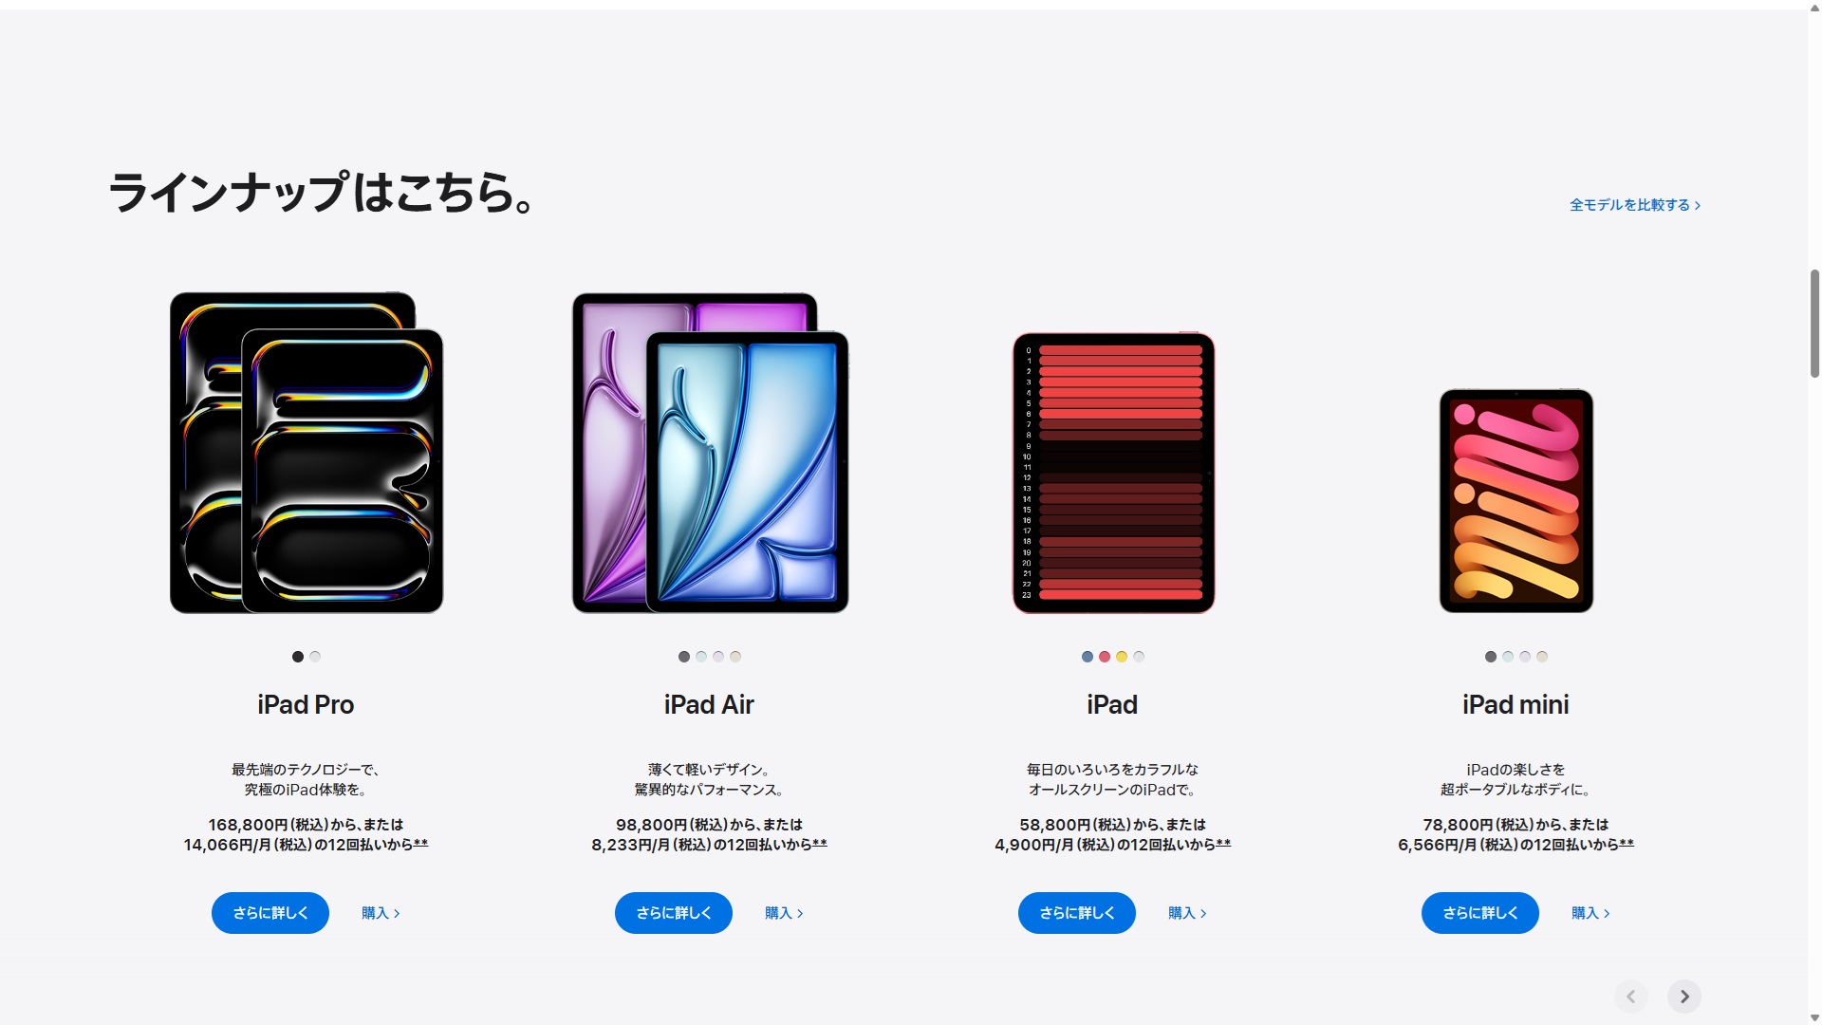Viewport: 1822px width, 1025px height.
Task: Select the space black iPad Pro color dot
Action: [x=298, y=657]
